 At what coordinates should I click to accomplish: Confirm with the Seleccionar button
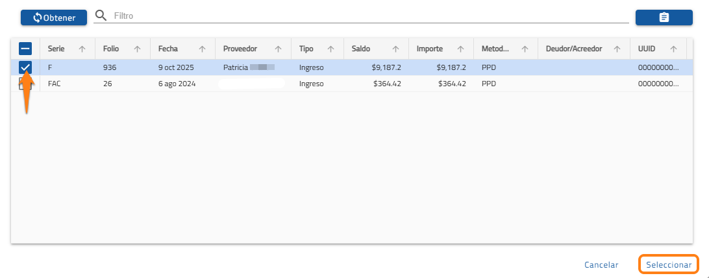click(x=669, y=264)
